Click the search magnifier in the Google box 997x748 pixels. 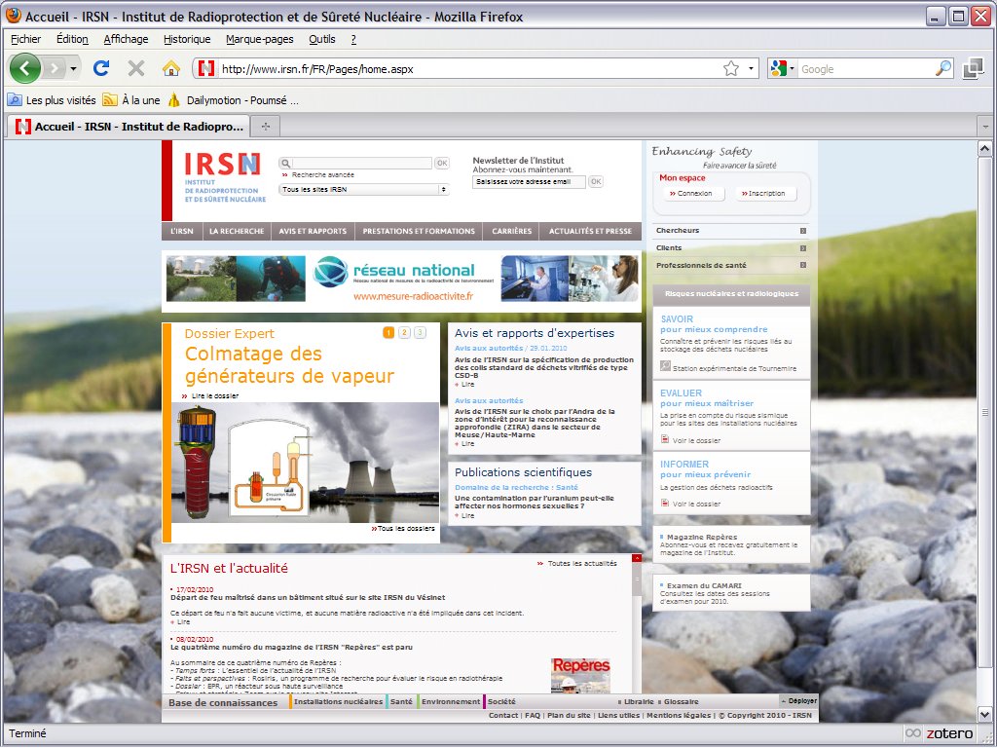tap(942, 68)
